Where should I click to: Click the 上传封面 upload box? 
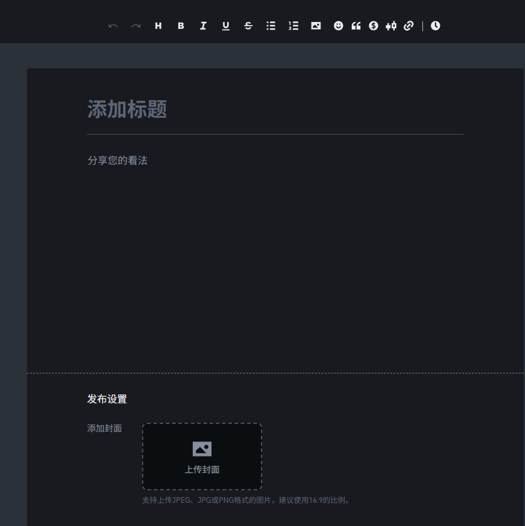(x=202, y=456)
